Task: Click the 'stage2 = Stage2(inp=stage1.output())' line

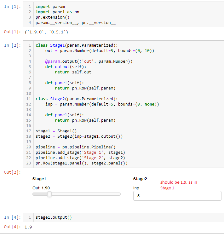Action: (79, 136)
